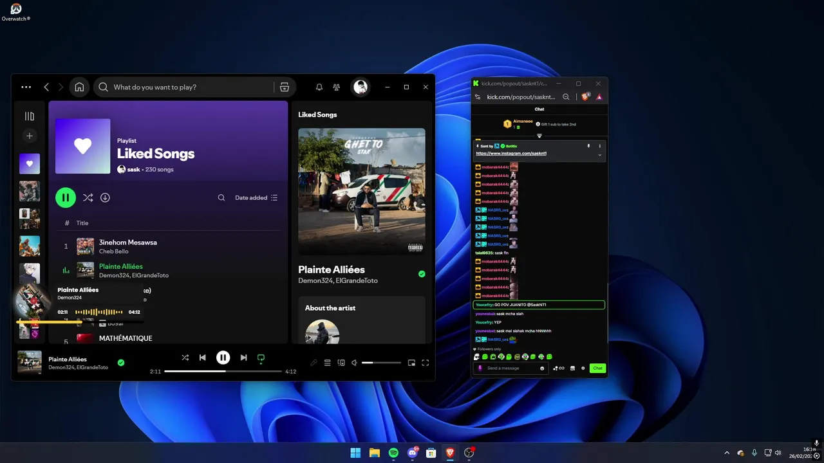Play the track 3inehom Mesawsa
The width and height of the screenshot is (824, 463).
128,242
